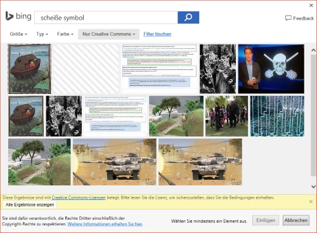Select the first tank image thumbnail
The width and height of the screenshot is (317, 233).
(115, 162)
